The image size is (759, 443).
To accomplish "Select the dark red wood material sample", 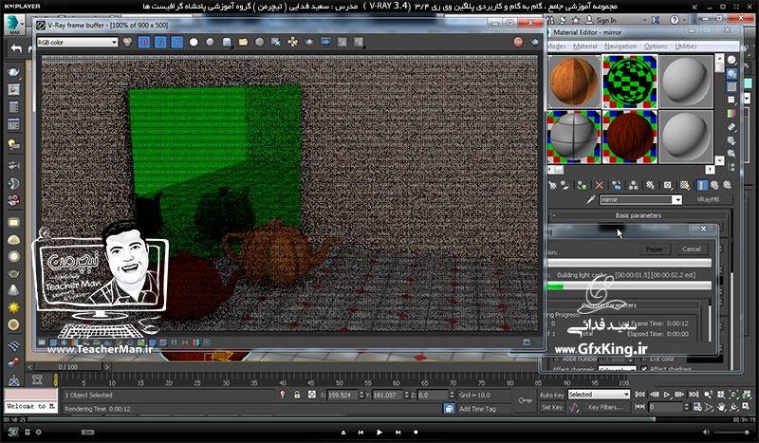I will click(630, 136).
